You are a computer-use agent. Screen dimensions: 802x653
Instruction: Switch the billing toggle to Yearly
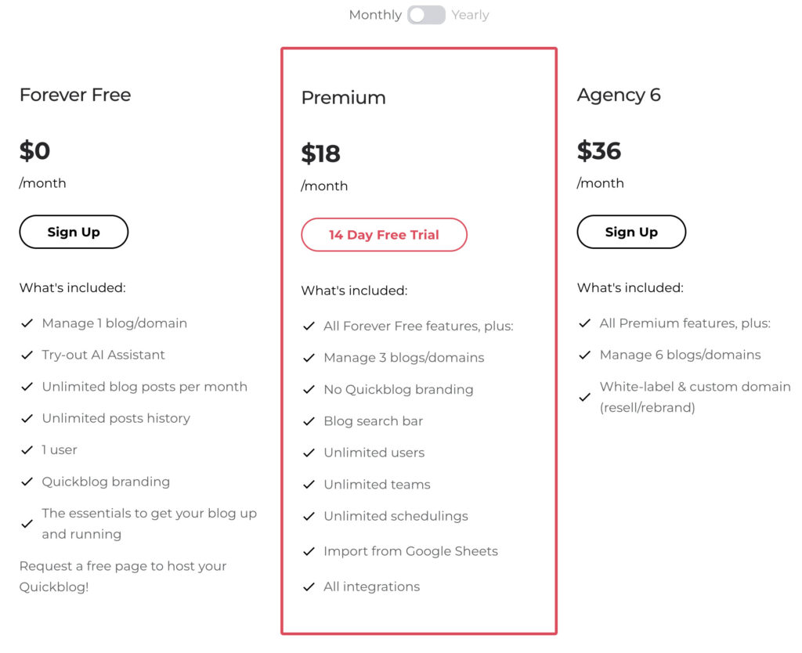pos(425,15)
